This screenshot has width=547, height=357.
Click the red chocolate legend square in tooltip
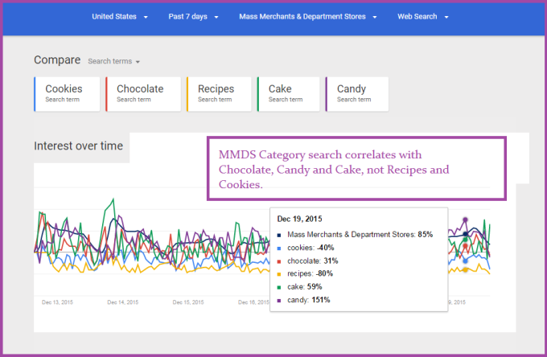(280, 261)
